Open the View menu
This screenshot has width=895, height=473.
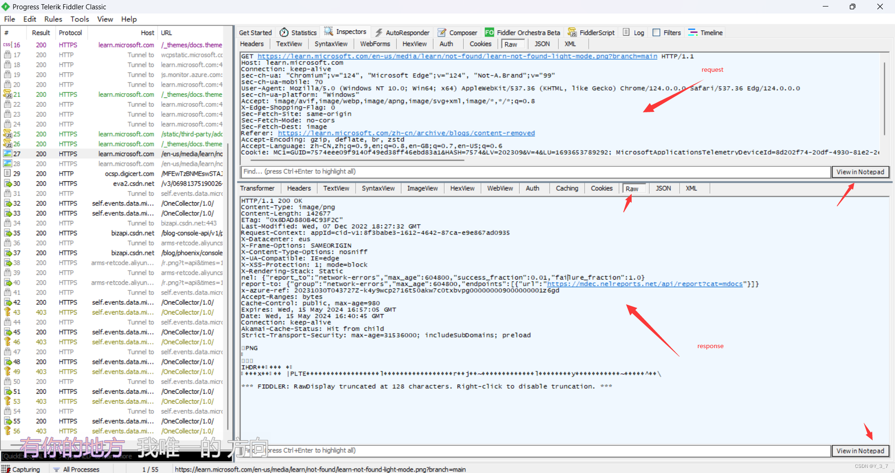[x=105, y=19]
